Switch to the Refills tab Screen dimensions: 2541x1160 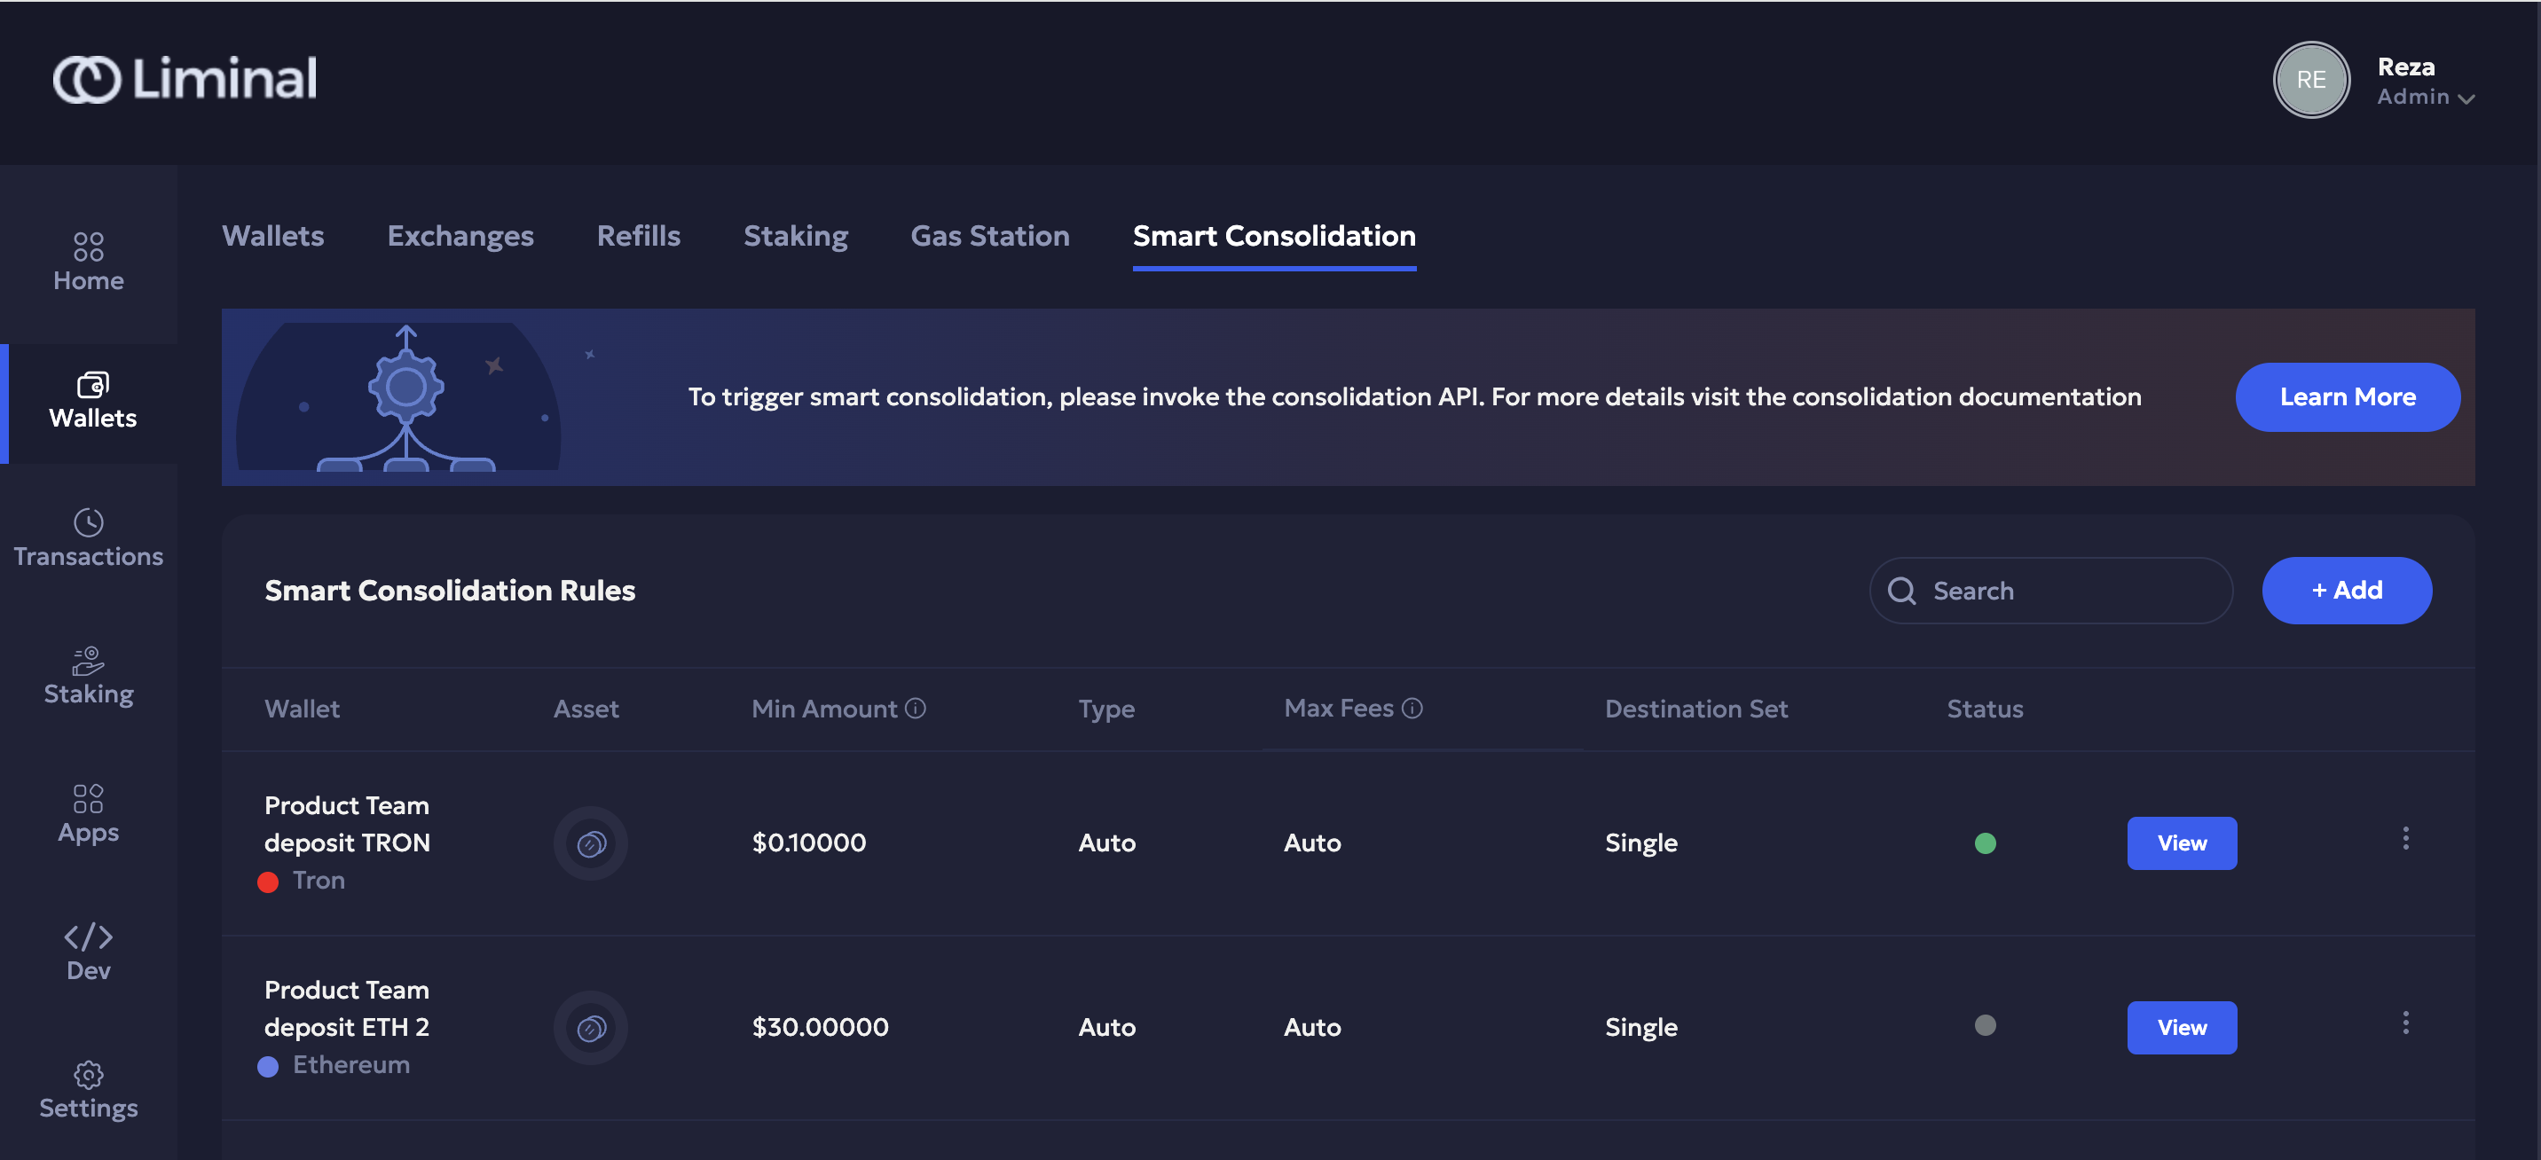click(x=638, y=236)
